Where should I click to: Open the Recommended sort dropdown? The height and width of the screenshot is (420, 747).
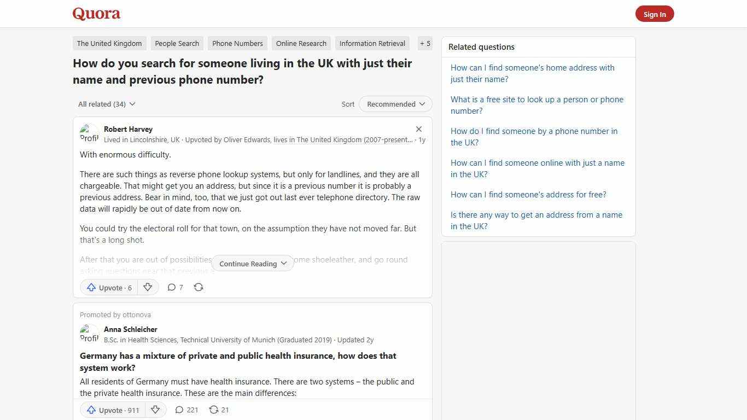pos(395,104)
